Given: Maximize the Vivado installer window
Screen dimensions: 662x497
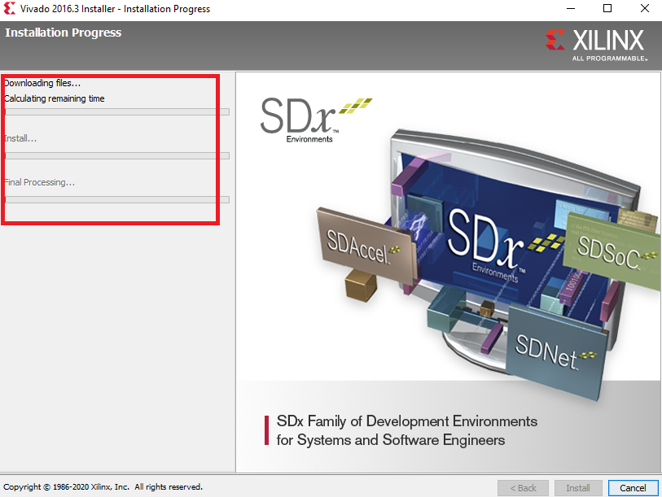Looking at the screenshot, I should click(x=607, y=8).
